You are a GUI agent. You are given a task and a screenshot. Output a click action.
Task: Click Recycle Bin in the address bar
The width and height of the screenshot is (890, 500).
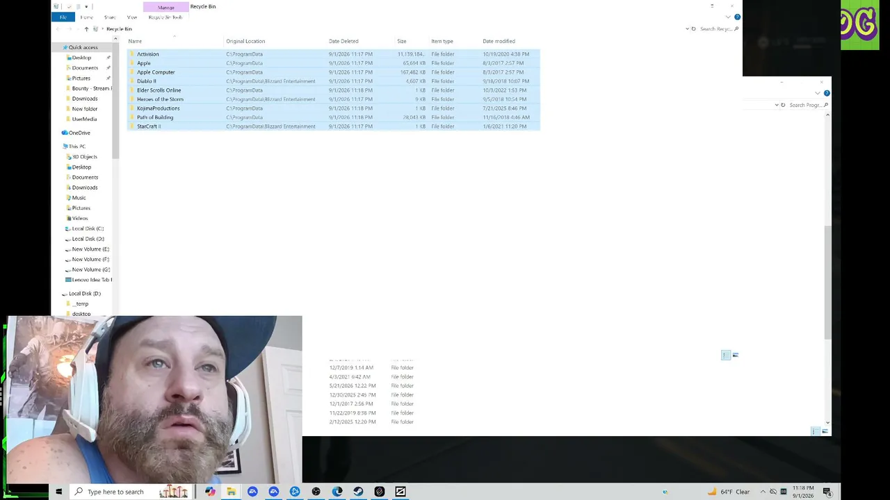tap(119, 29)
